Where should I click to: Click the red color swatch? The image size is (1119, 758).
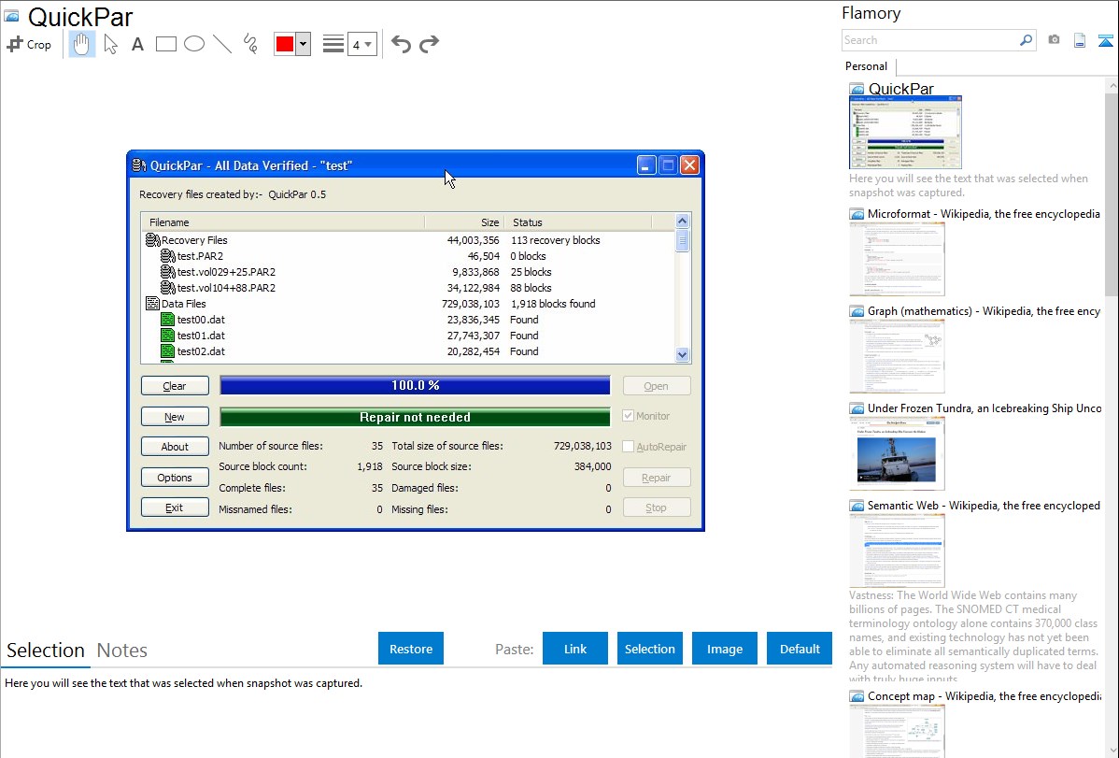click(285, 44)
